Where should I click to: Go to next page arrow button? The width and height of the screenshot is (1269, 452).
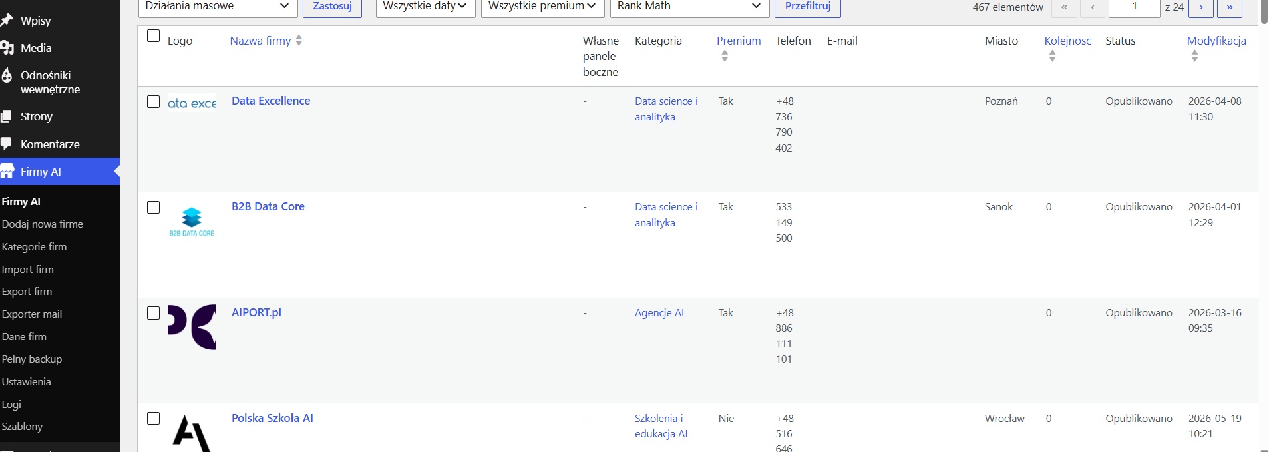click(1201, 7)
